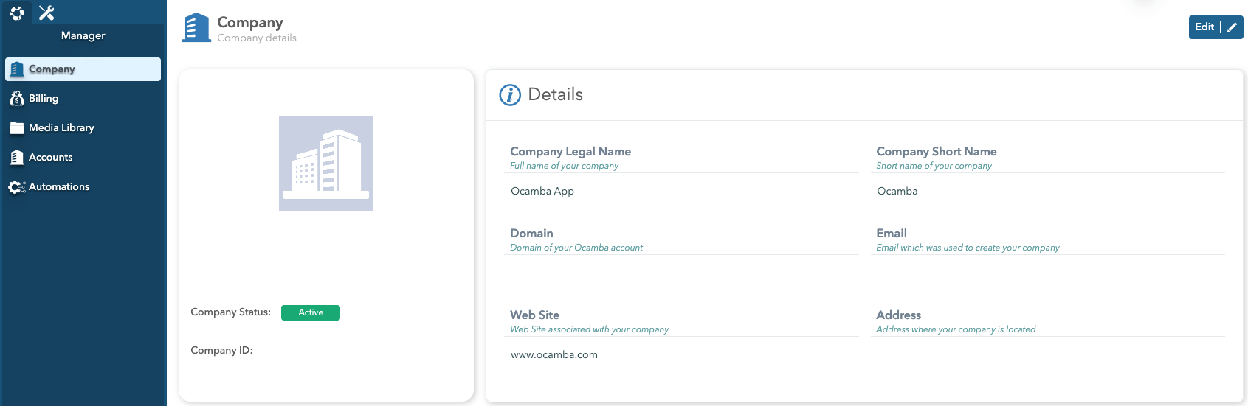Click the pencil icon on Edit button
Image resolution: width=1248 pixels, height=406 pixels.
[1232, 27]
